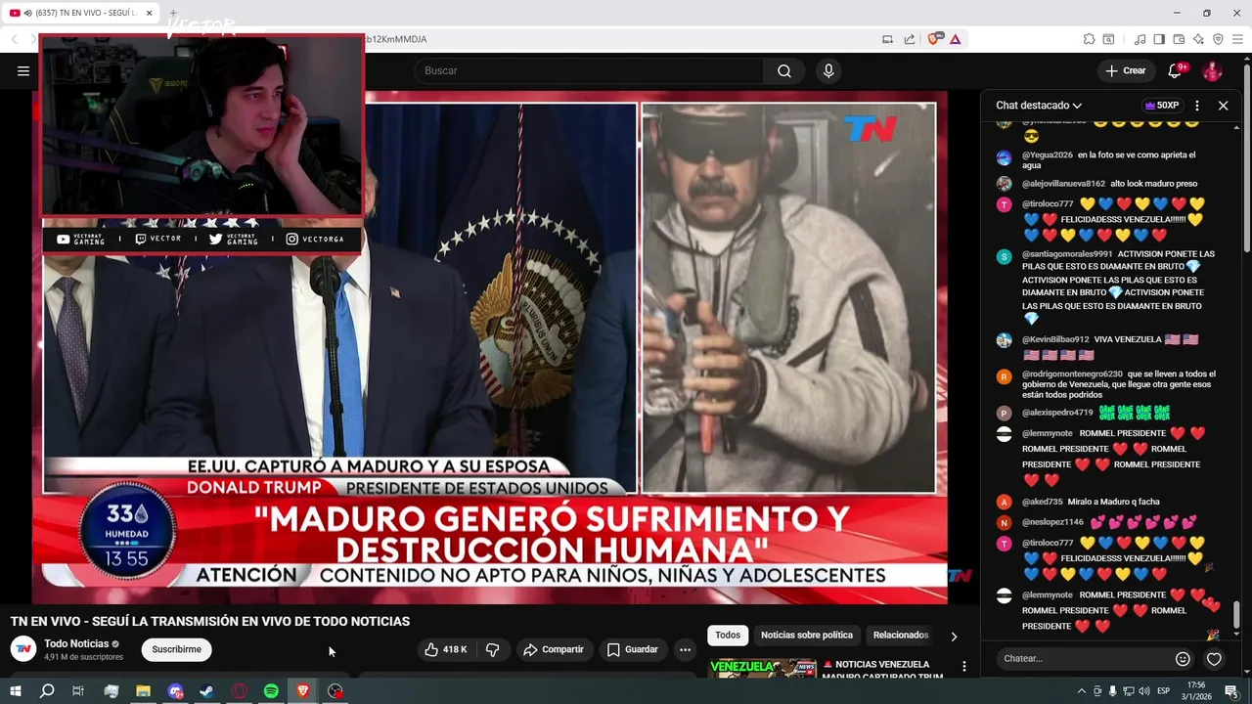This screenshot has width=1252, height=704.
Task: Click the Chatear message input field
Action: coord(1083,659)
